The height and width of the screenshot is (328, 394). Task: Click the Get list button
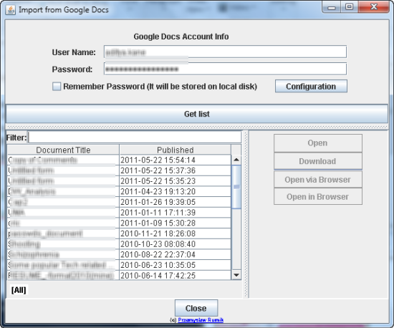(x=197, y=114)
